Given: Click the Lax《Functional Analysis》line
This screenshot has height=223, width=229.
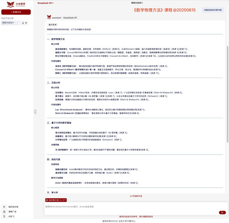Looking at the screenshot, I should tap(100, 110).
